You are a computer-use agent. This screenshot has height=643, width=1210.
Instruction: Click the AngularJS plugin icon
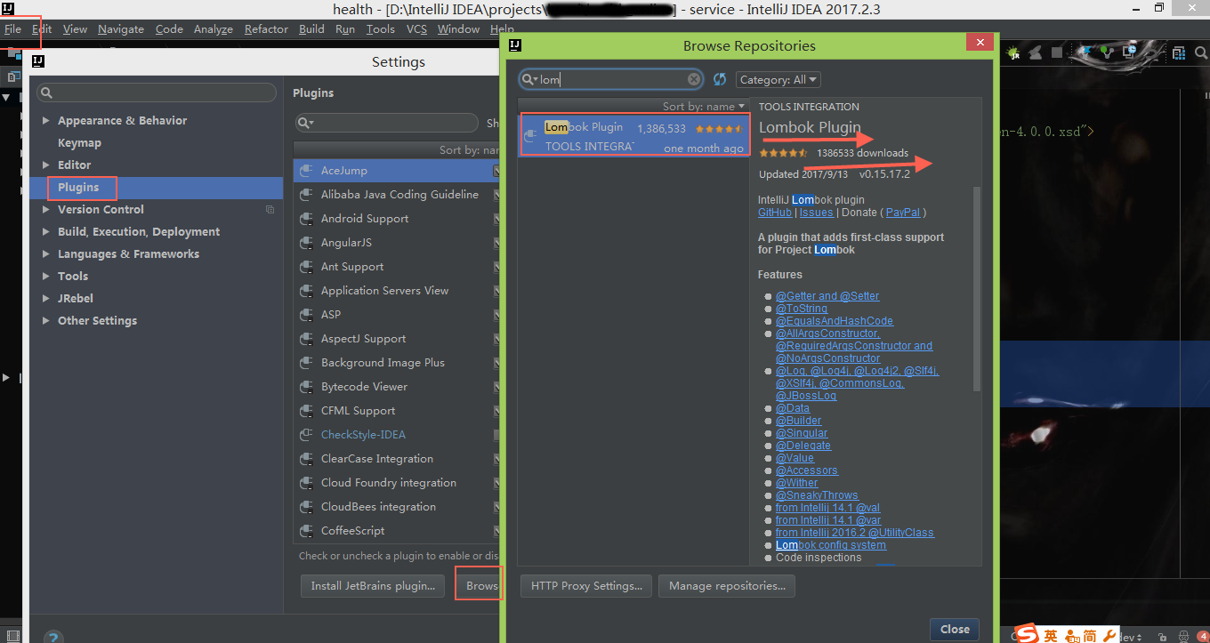(x=306, y=243)
